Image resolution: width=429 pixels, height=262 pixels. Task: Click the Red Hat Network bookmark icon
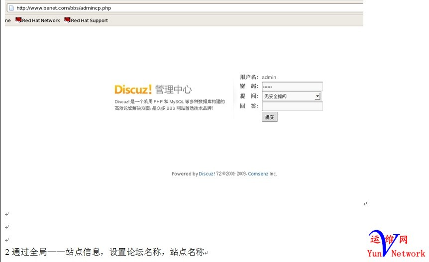(18, 20)
